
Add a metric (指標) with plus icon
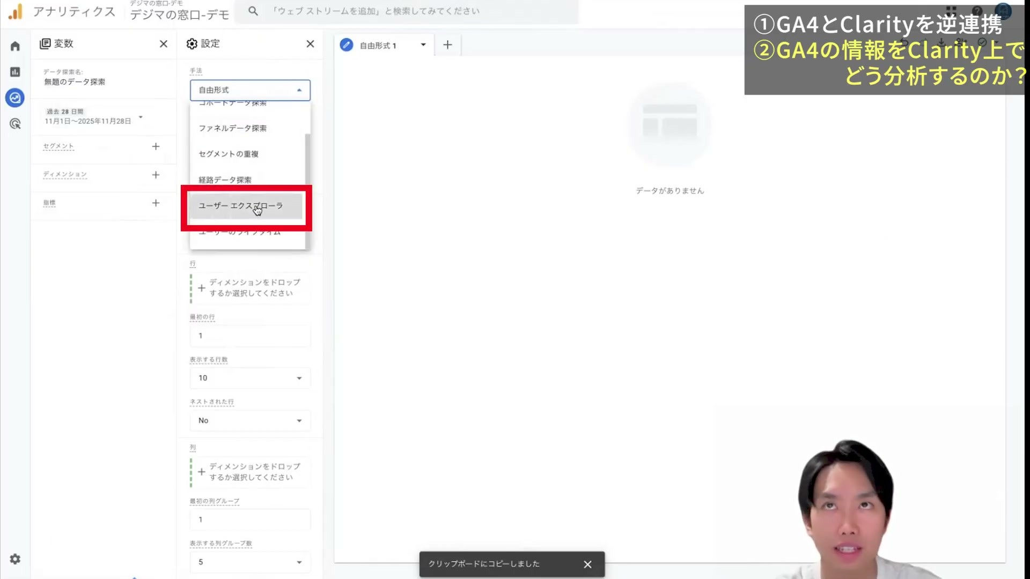pyautogui.click(x=156, y=203)
